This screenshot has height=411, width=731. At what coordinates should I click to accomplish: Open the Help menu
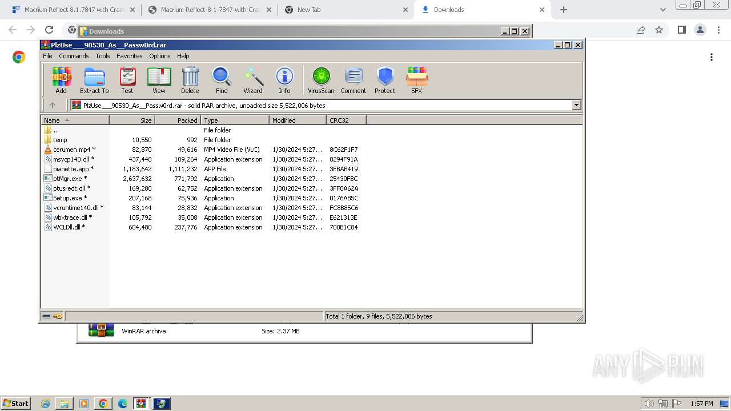183,56
